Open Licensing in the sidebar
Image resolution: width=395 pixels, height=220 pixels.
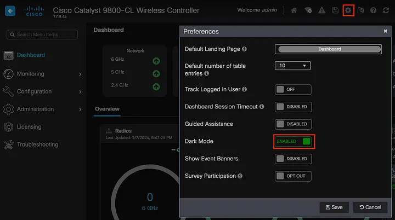[x=29, y=126]
